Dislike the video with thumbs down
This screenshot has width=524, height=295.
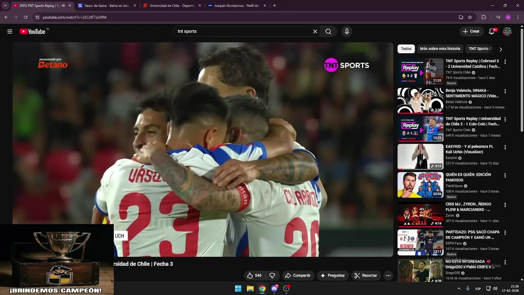(x=272, y=276)
